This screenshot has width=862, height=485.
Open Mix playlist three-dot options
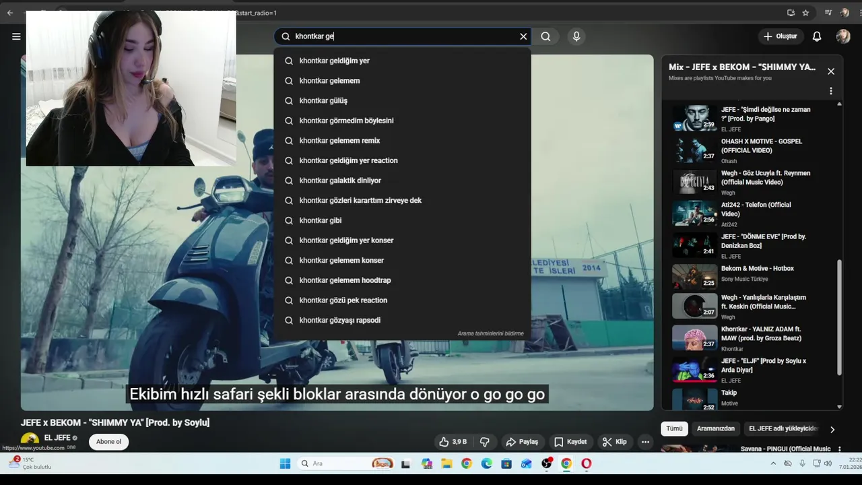click(x=831, y=91)
